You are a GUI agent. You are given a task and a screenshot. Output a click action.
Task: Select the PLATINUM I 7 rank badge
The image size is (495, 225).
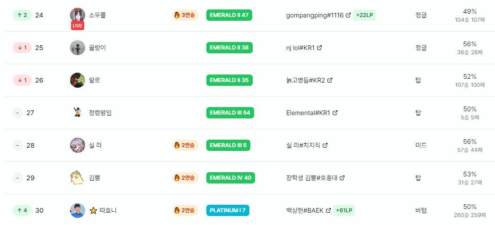coord(228,210)
